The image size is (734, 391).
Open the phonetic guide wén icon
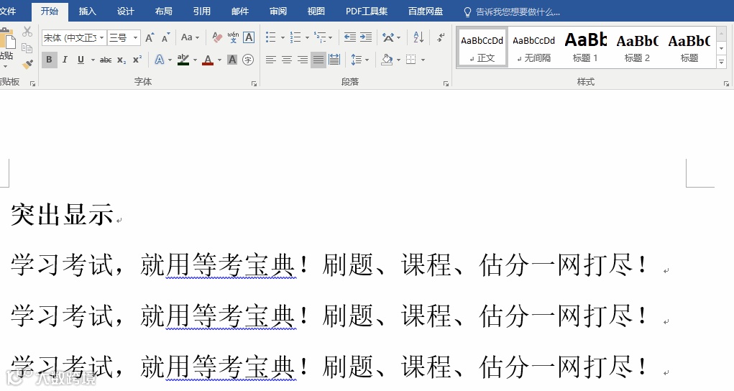tap(233, 37)
